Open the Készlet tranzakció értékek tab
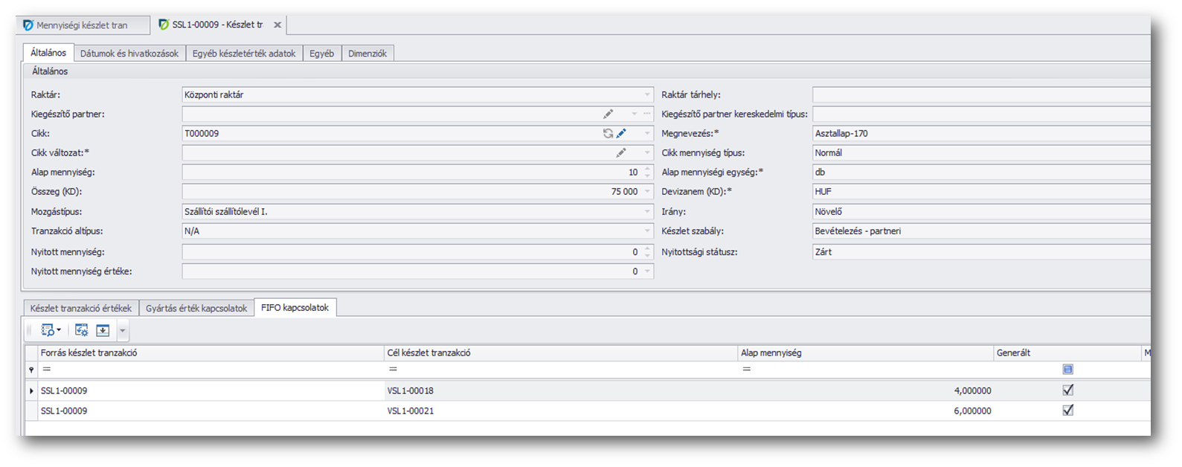 point(81,308)
